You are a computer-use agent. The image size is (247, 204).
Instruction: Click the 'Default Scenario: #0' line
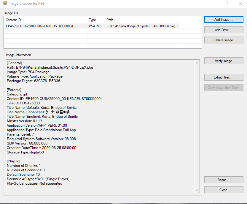23,175
